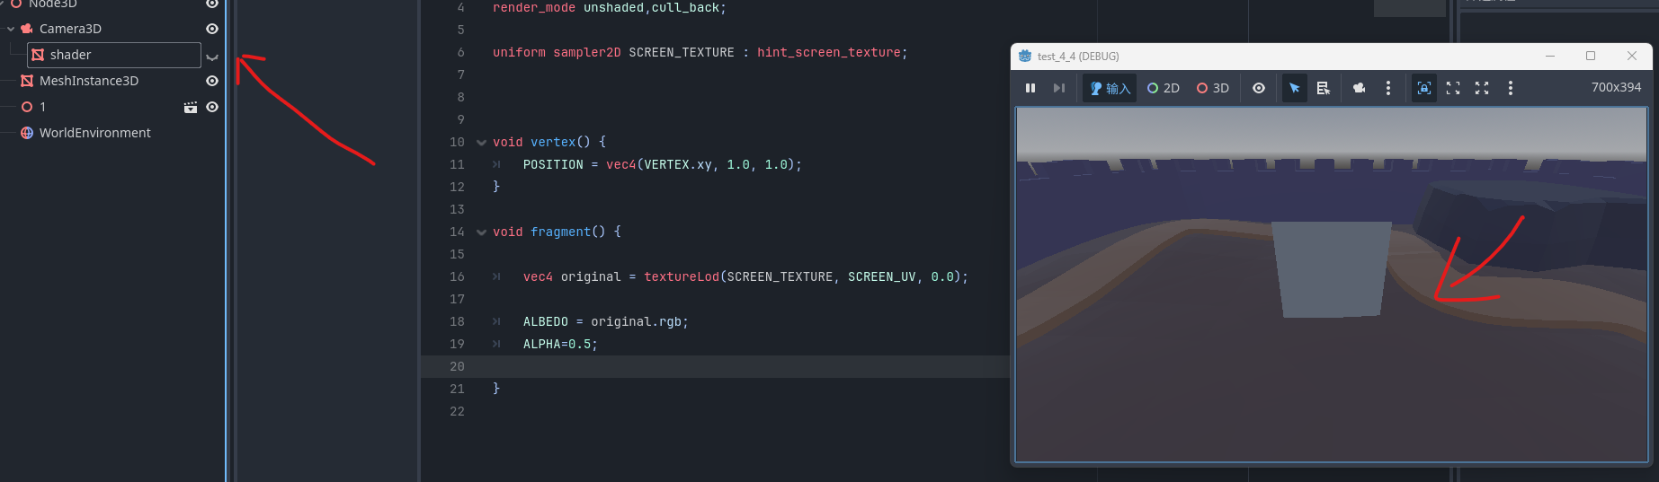Click the keep-aspect fit icon with corner brackets

point(1453,88)
